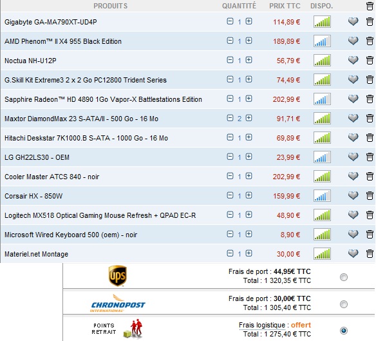Decrease the Maxtor DiamondMax 23 quantity with minus
The image size is (376, 341).
[230, 118]
